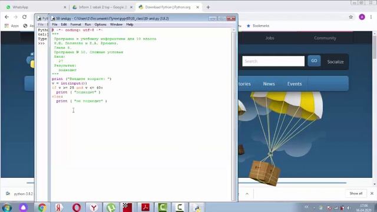Click the coding utf-8 comment line
This screenshot has height=212, width=377.
coord(77,30)
